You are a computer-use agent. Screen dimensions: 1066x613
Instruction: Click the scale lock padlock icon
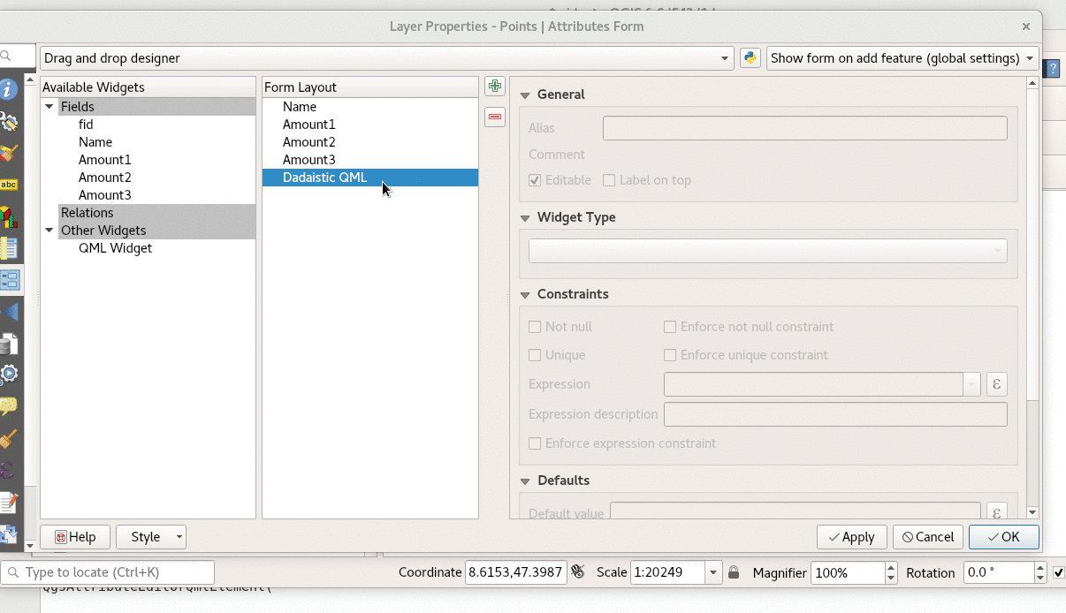point(734,572)
